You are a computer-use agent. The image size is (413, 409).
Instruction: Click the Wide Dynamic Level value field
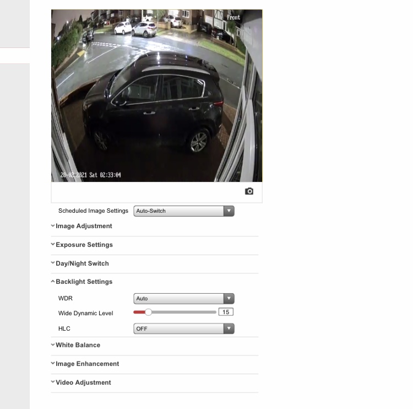coord(226,312)
